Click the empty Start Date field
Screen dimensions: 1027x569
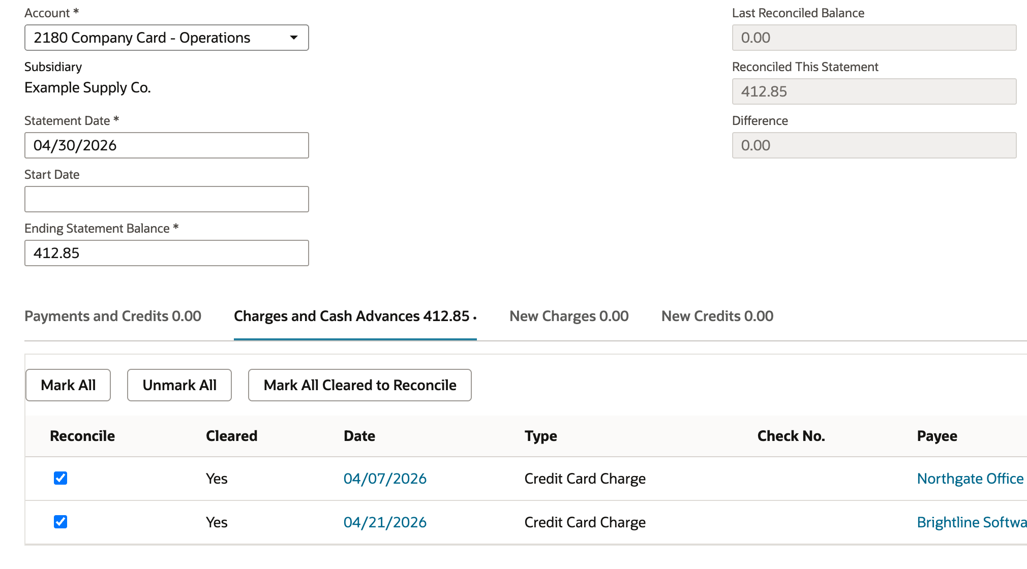[x=166, y=199]
